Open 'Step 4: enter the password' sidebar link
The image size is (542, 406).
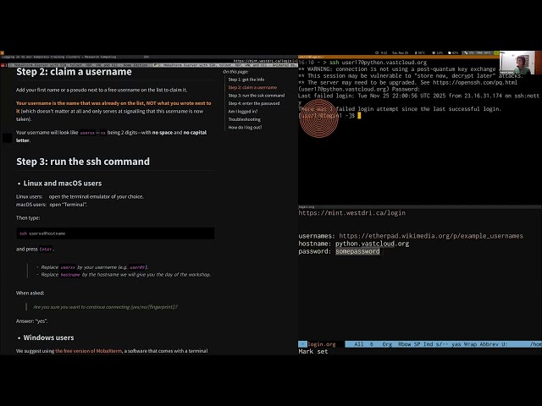(x=254, y=103)
